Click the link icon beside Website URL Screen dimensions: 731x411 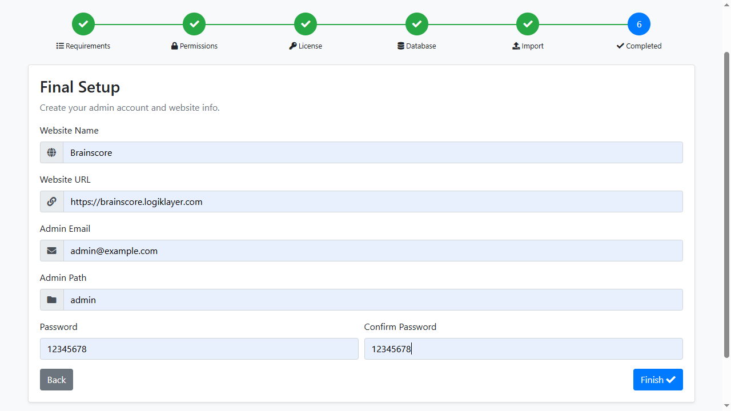tap(51, 202)
